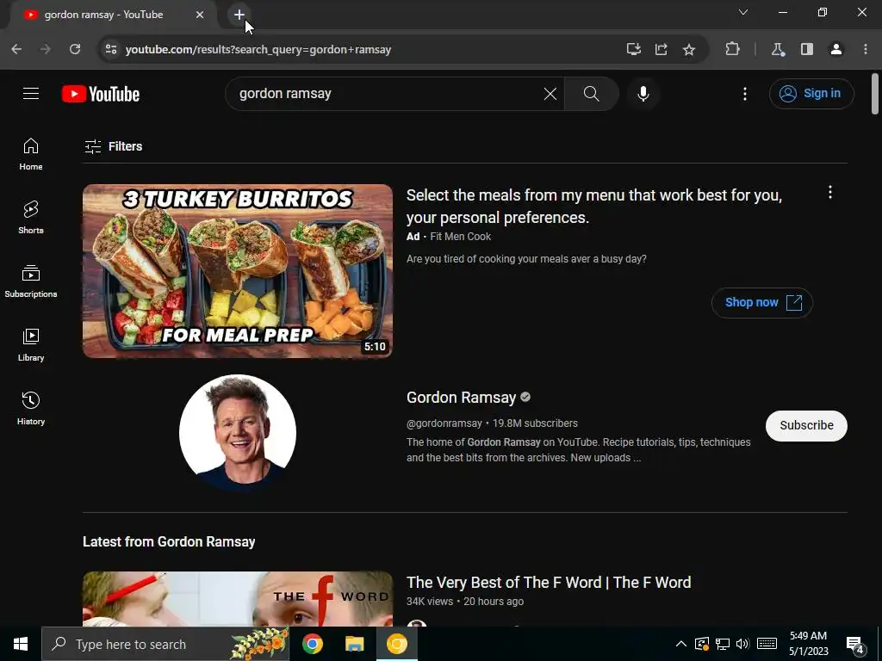
Task: Click the 'Latest from Gordon Ramsay' heading
Action: 169,542
